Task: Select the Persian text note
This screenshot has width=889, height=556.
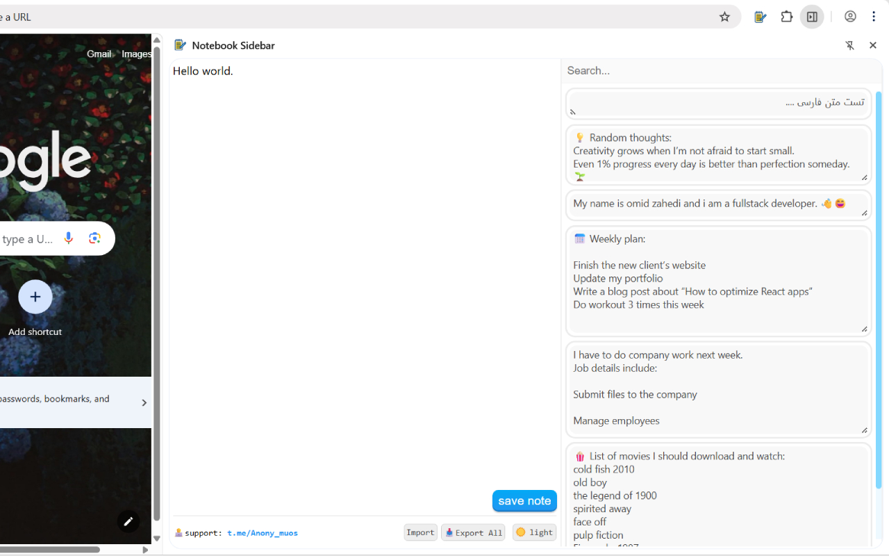Action: point(718,103)
